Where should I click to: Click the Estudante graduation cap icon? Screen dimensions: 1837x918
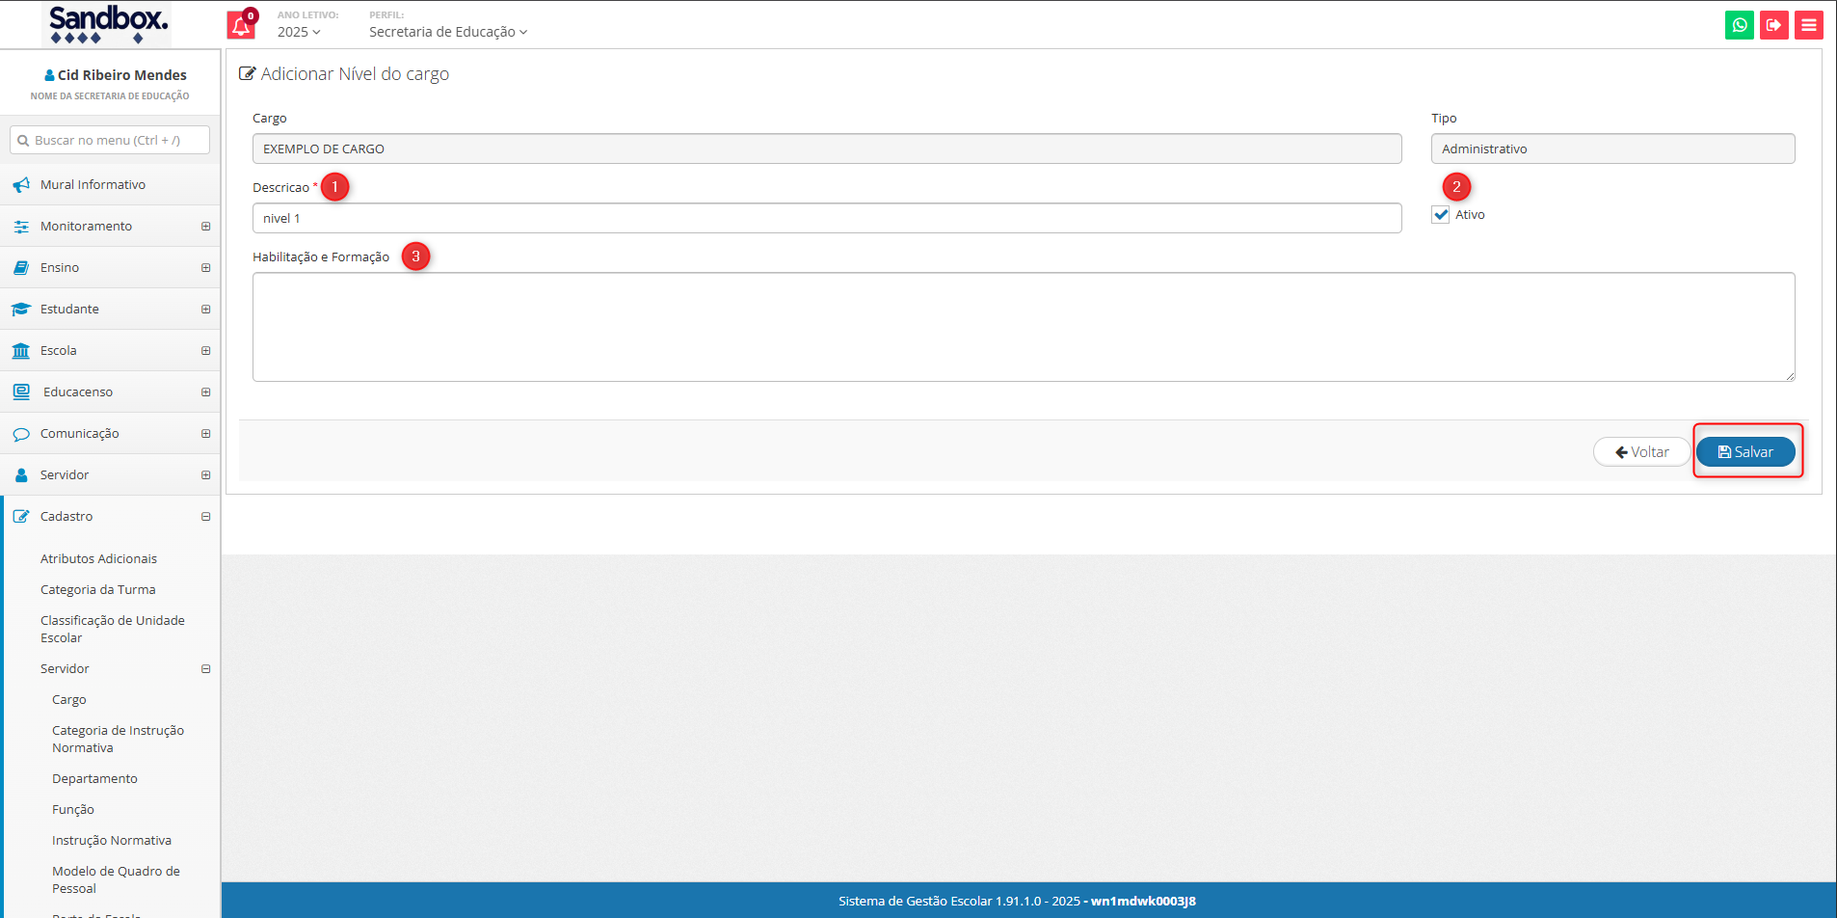21,310
